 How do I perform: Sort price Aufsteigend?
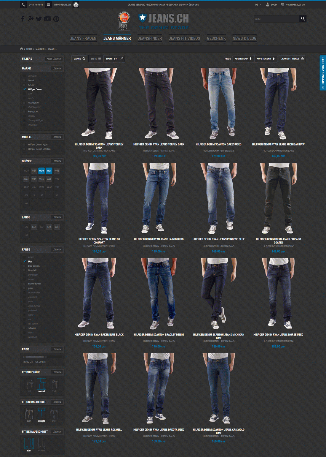tap(266, 59)
